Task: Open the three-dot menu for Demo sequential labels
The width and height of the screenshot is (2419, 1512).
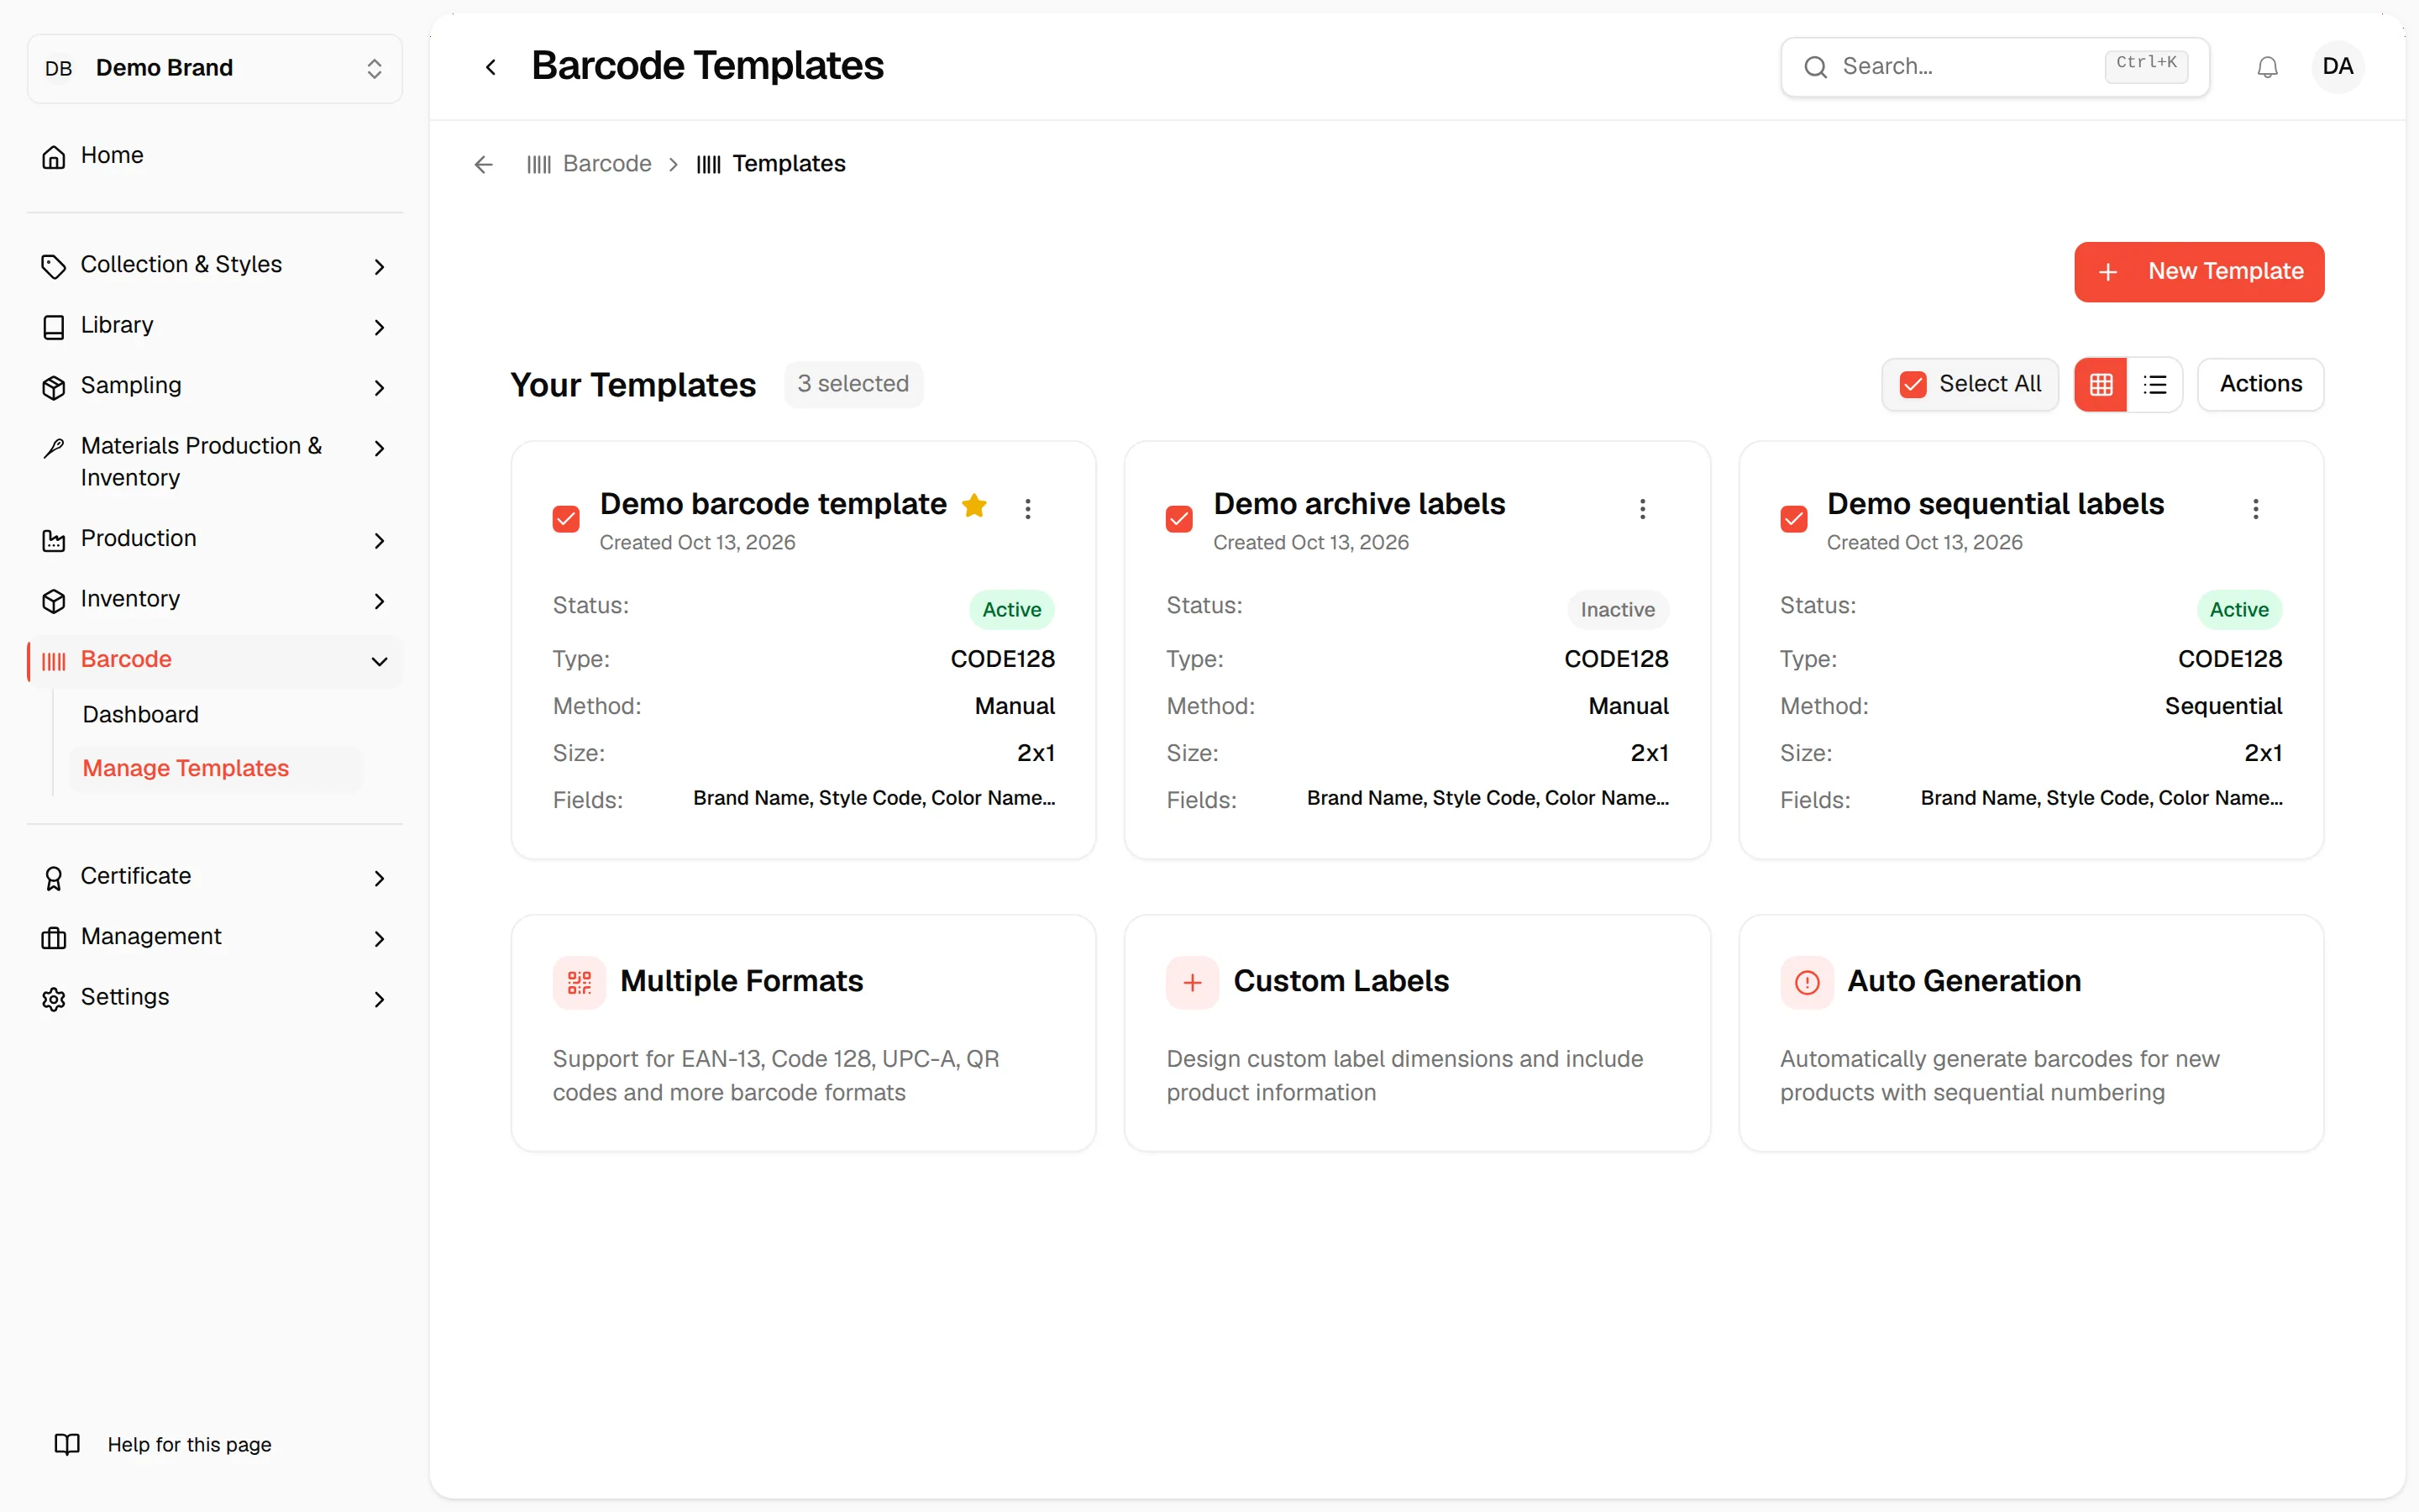Action: pos(2256,509)
